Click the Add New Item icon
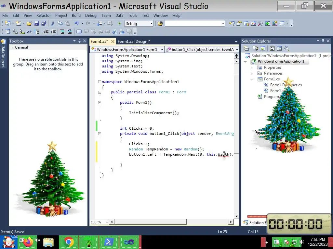Image resolution: width=333 pixels, height=249 pixels. coord(19,23)
